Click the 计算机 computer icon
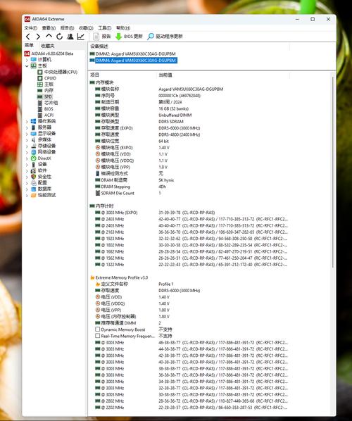352x421 pixels. [34, 60]
